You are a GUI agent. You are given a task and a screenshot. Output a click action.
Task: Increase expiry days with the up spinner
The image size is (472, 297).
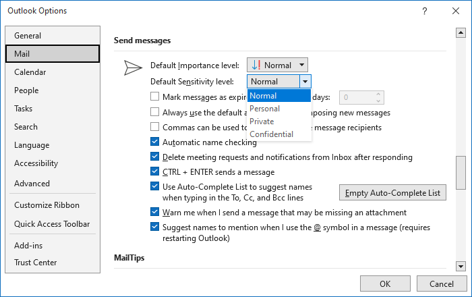[x=378, y=94]
